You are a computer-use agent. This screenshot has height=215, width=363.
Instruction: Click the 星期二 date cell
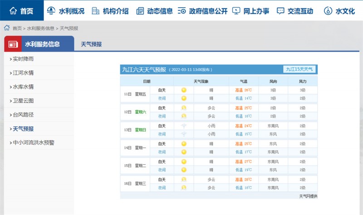coord(141,166)
